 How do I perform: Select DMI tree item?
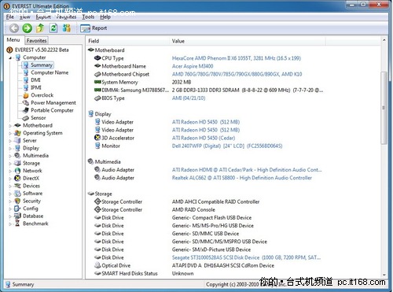pos(35,80)
